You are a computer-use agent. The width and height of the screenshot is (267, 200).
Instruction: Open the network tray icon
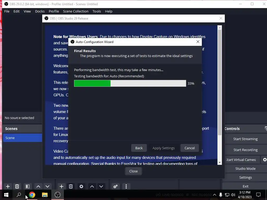point(227,195)
